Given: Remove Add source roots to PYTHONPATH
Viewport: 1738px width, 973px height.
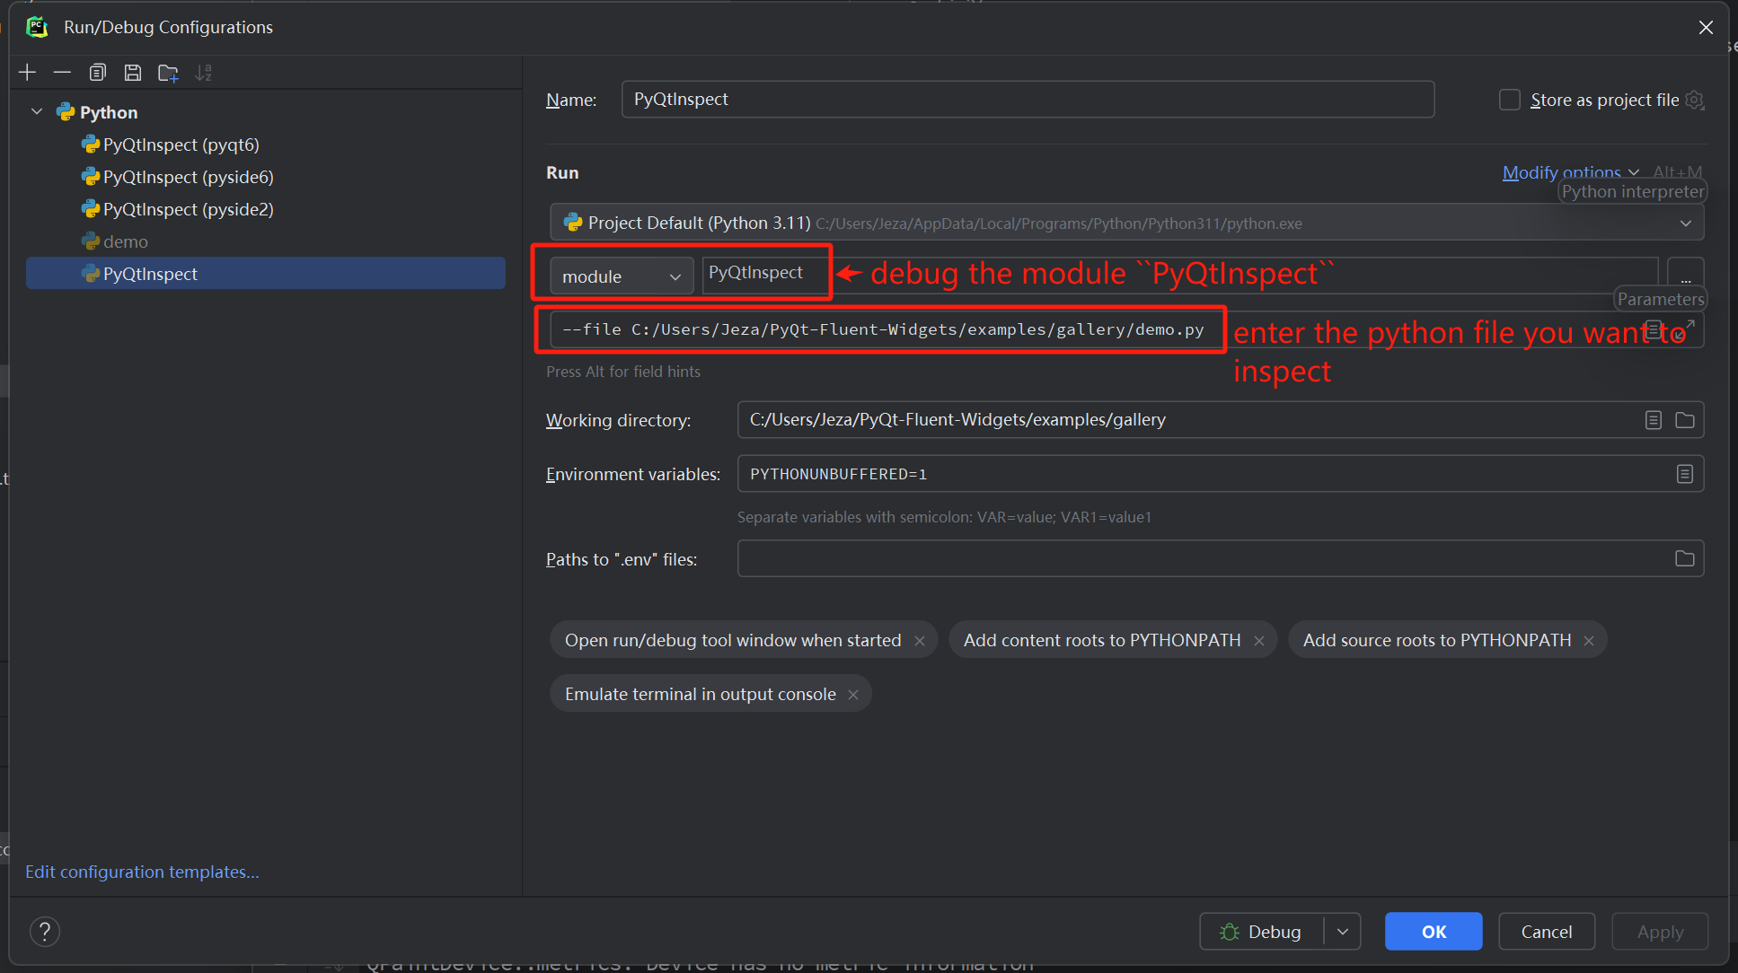Looking at the screenshot, I should point(1589,639).
